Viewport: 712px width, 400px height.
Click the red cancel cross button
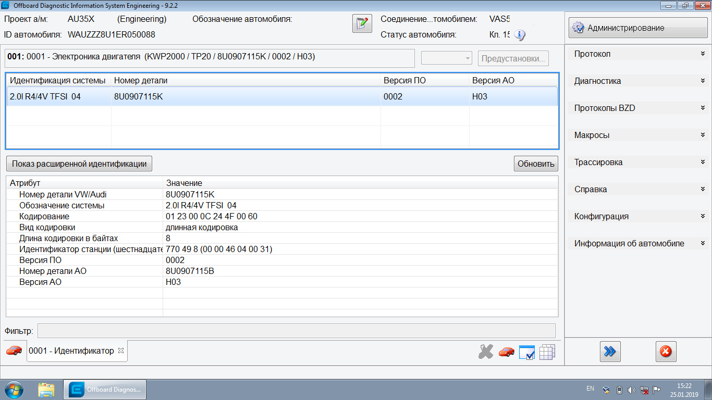tap(666, 352)
